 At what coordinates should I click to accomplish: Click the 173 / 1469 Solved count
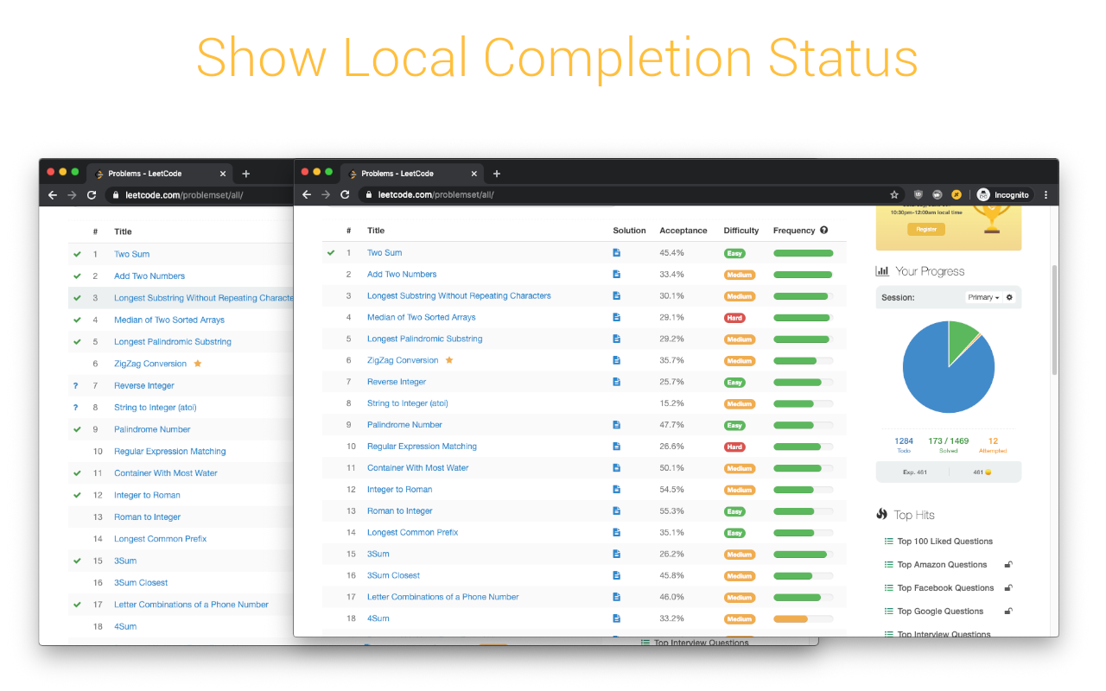click(x=948, y=441)
